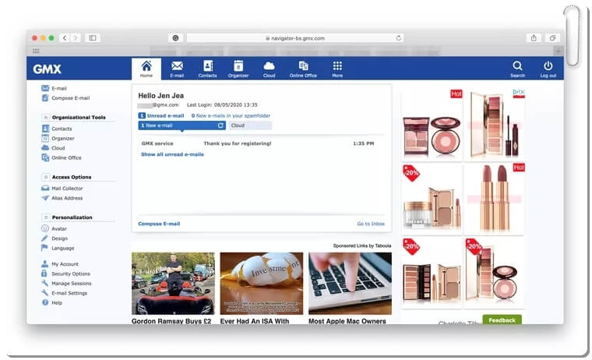The image size is (592, 360).
Task: Open My Account in the sidebar
Action: (x=60, y=264)
